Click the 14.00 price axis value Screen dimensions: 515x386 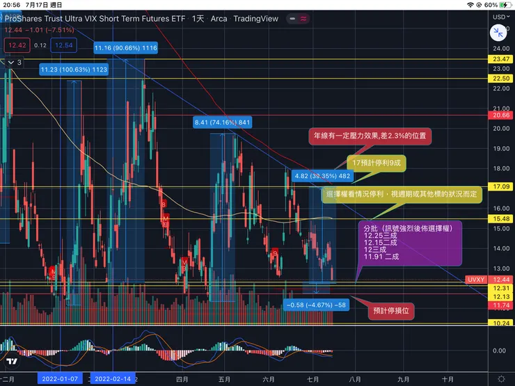click(x=501, y=248)
